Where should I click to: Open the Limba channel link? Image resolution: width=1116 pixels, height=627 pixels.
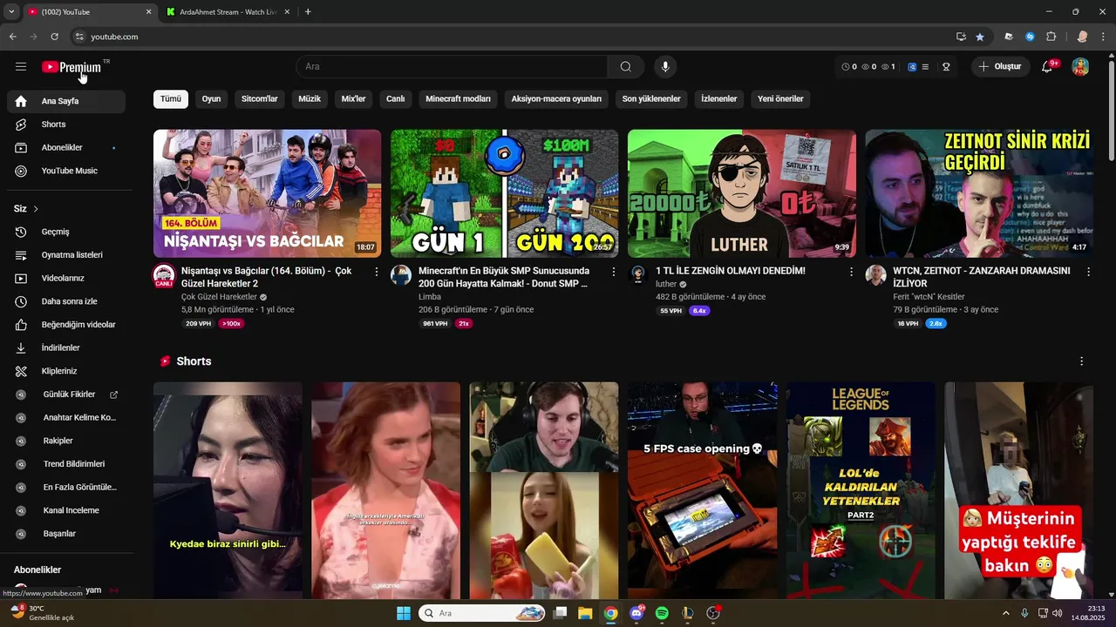(x=430, y=297)
